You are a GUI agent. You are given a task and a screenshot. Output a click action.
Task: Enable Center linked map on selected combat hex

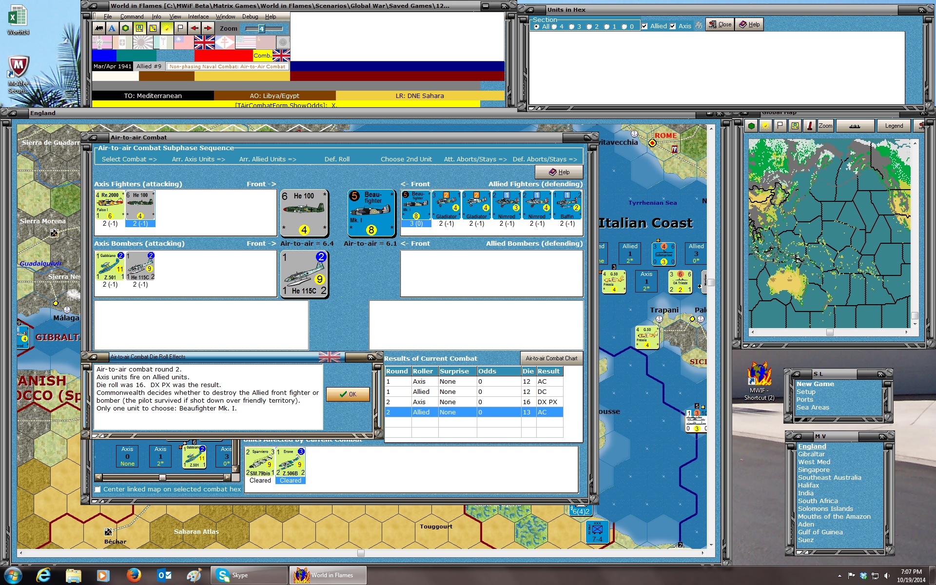[x=98, y=489]
